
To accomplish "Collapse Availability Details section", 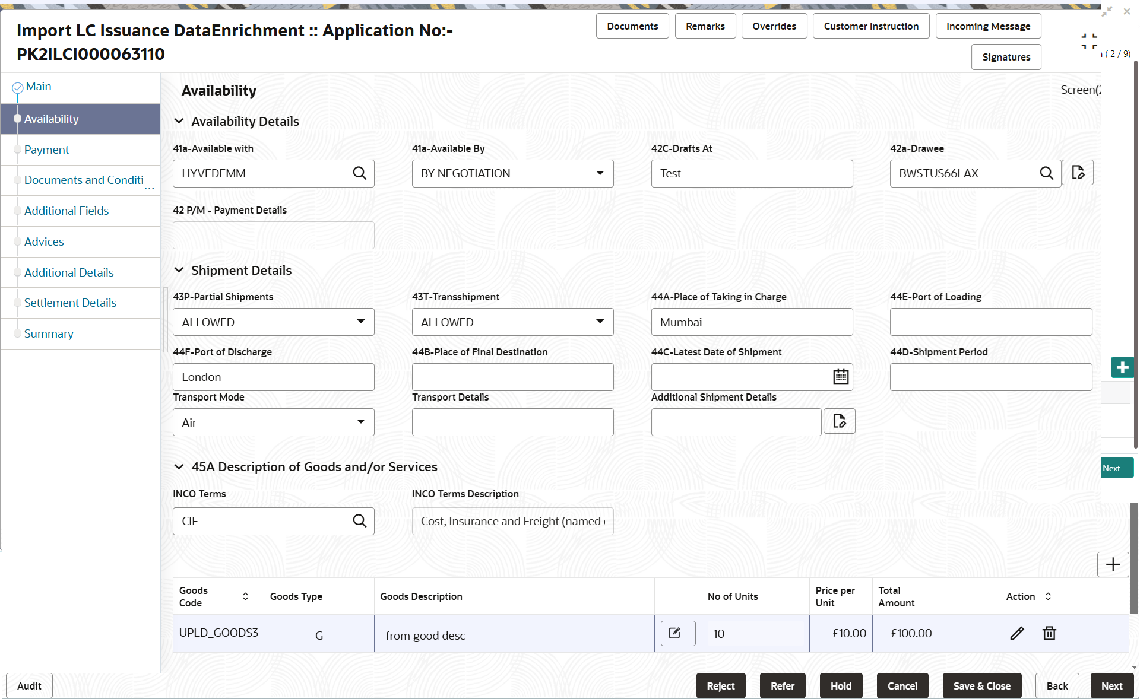I will click(179, 121).
